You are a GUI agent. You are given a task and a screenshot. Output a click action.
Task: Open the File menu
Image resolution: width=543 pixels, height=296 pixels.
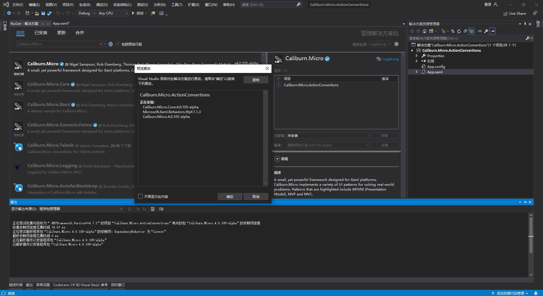18,5
